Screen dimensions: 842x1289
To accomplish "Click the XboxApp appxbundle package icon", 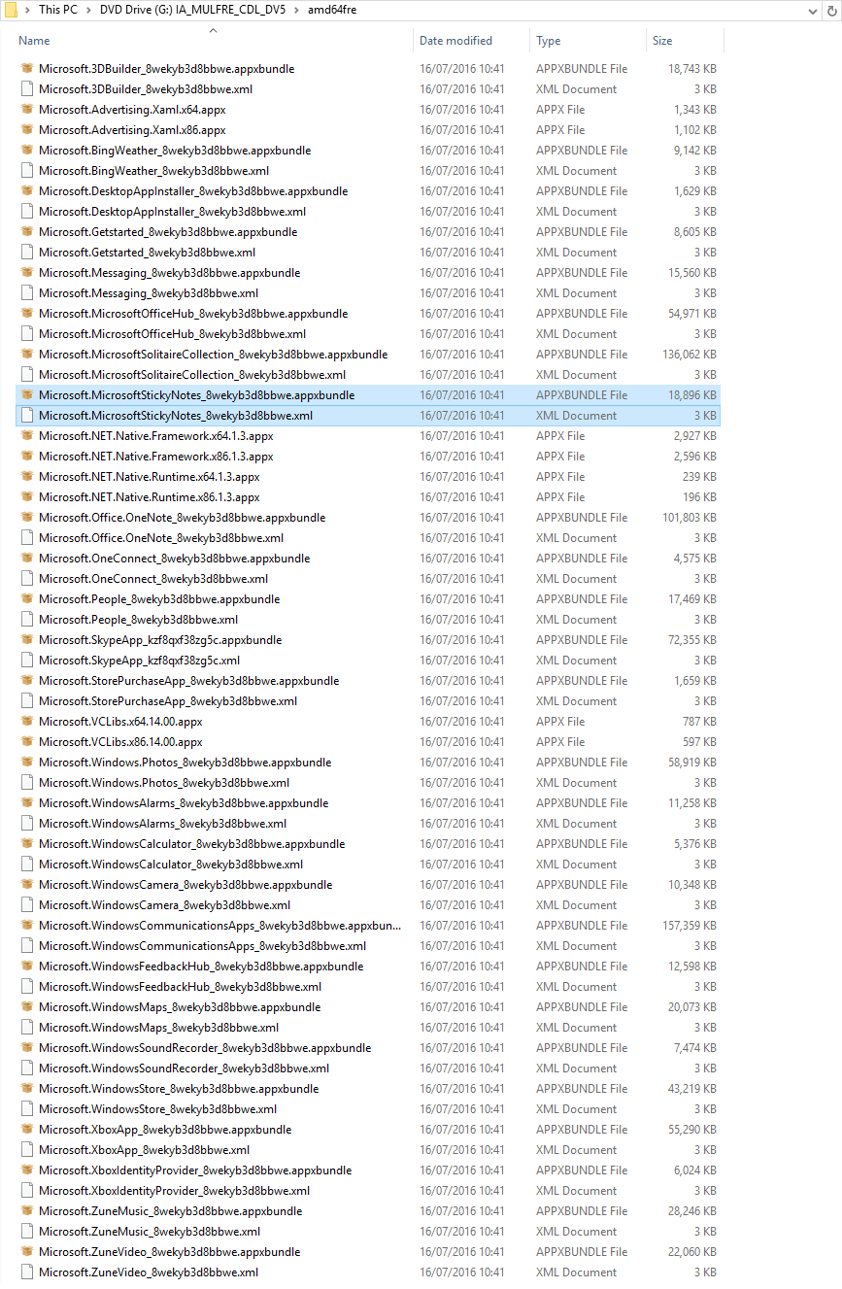I will pyautogui.click(x=27, y=1130).
